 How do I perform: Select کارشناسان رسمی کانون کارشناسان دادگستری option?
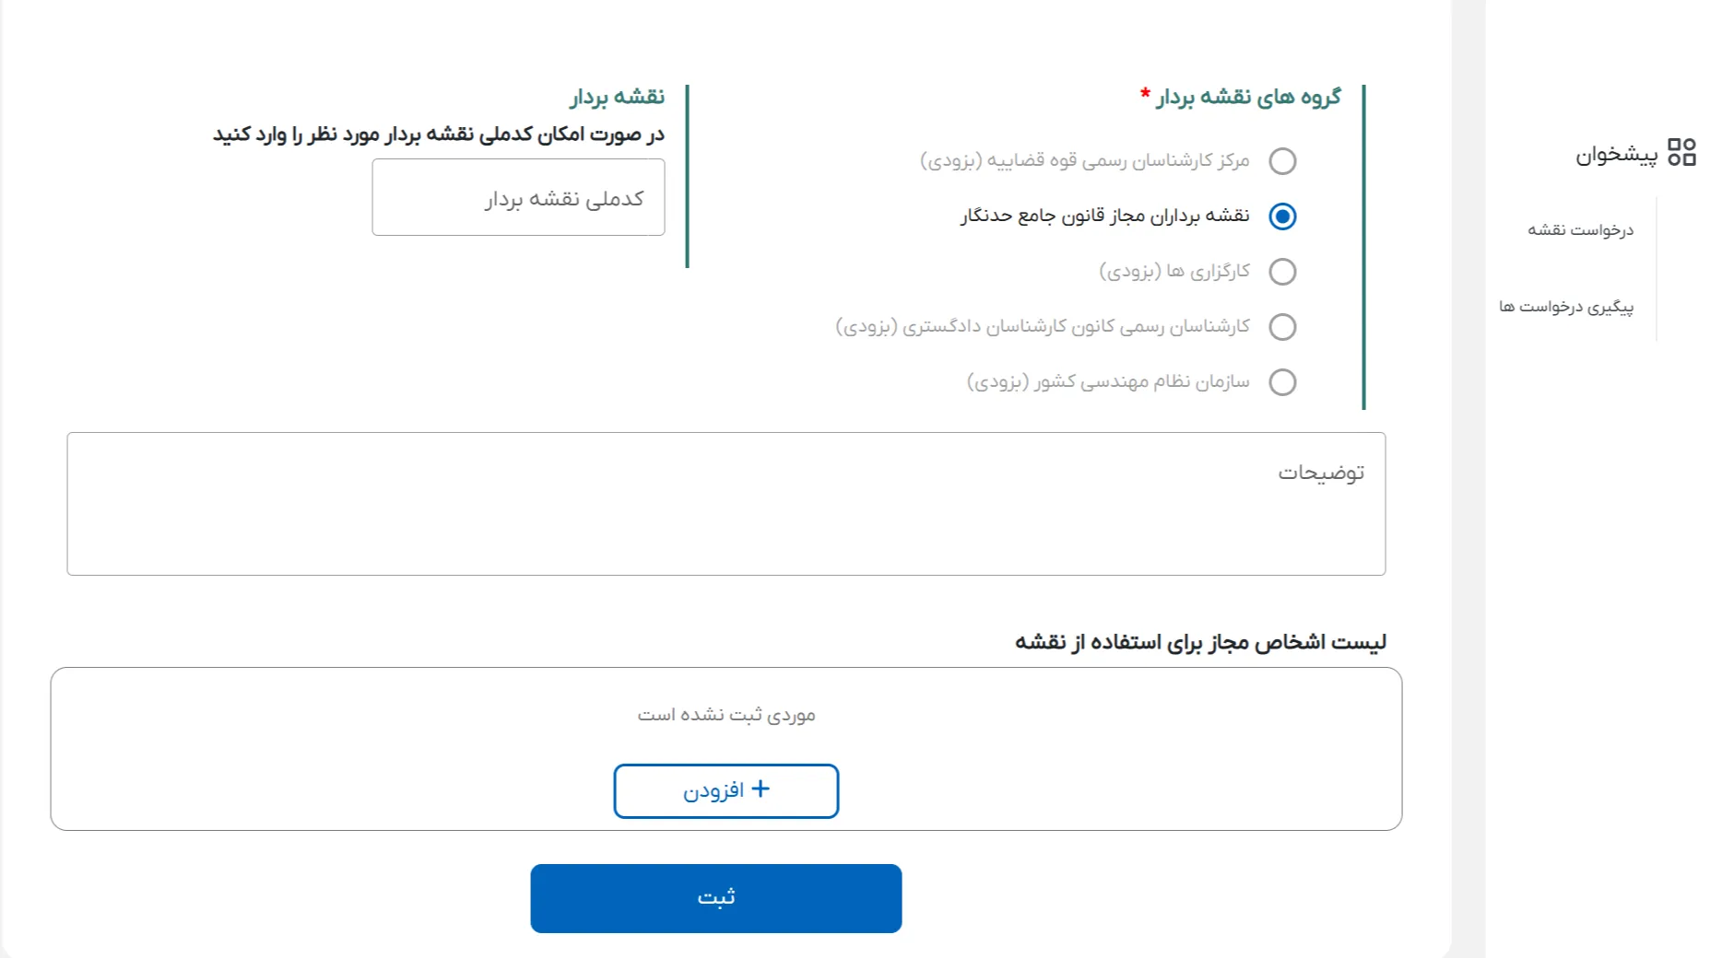(x=1282, y=326)
